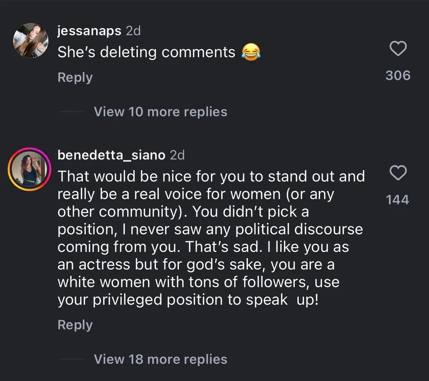Like the jessanaps comment with the heart
The image size is (429, 381).
398,49
